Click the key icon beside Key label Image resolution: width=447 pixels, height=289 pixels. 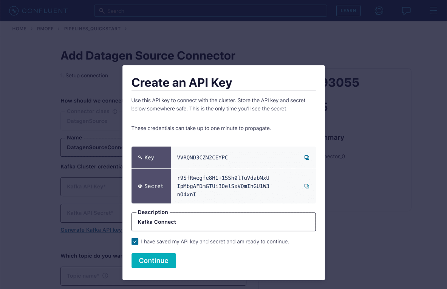coord(140,157)
